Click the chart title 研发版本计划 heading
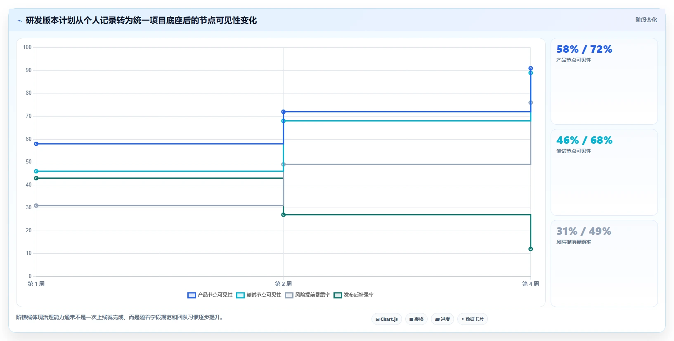The image size is (674, 341). (141, 21)
